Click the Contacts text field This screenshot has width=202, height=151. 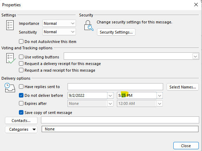pos(120,120)
